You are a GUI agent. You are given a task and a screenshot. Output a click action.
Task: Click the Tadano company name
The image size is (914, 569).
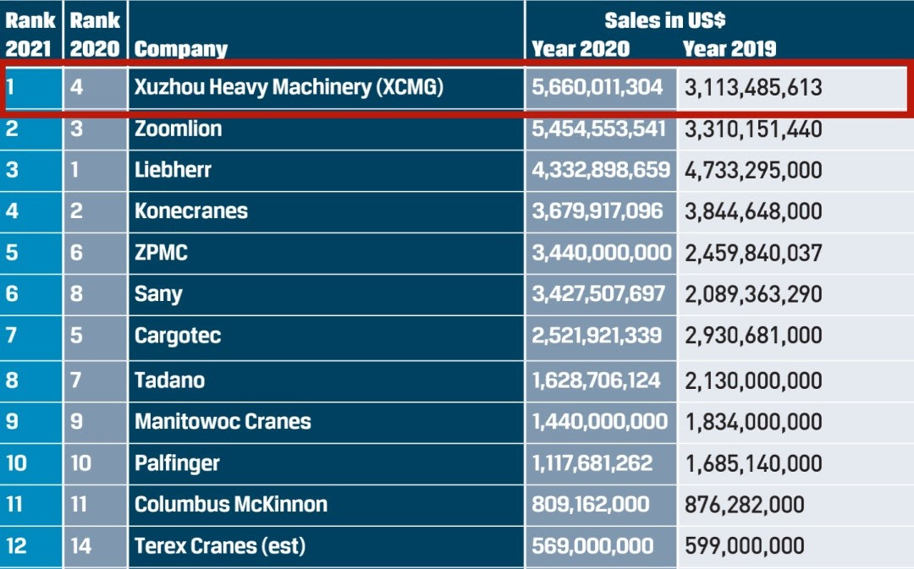tap(169, 380)
